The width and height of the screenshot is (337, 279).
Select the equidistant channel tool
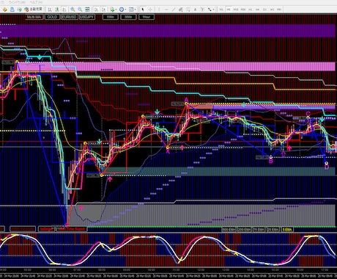(x=181, y=10)
